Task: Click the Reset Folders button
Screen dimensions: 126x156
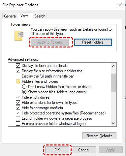Action: pos(93,42)
